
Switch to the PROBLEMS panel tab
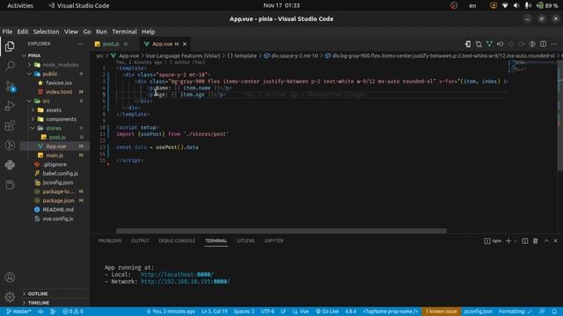click(x=110, y=241)
